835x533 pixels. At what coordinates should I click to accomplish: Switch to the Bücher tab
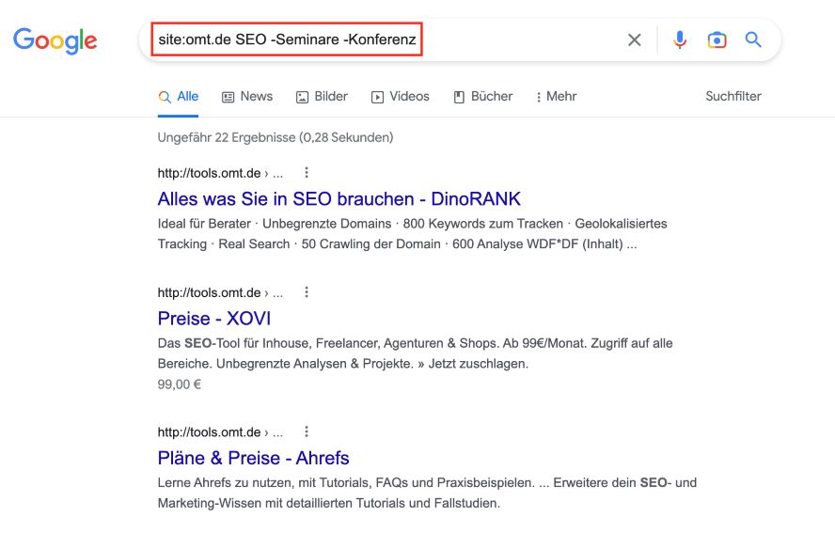[483, 97]
